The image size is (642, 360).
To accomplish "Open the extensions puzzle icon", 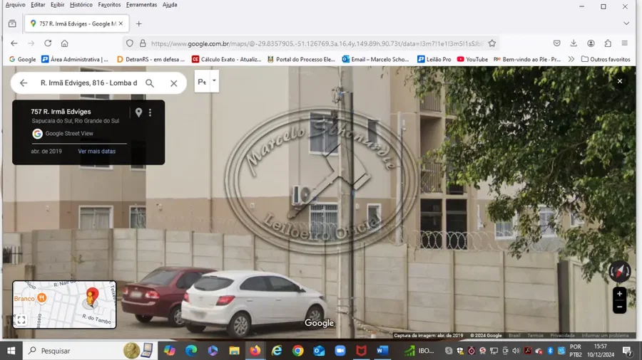I will (x=608, y=43).
